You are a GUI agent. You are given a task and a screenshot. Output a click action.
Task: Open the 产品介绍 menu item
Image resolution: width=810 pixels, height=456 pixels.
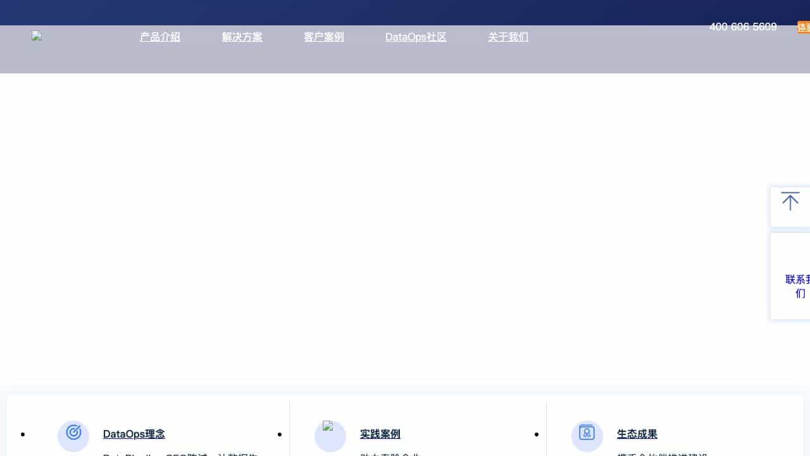point(160,37)
